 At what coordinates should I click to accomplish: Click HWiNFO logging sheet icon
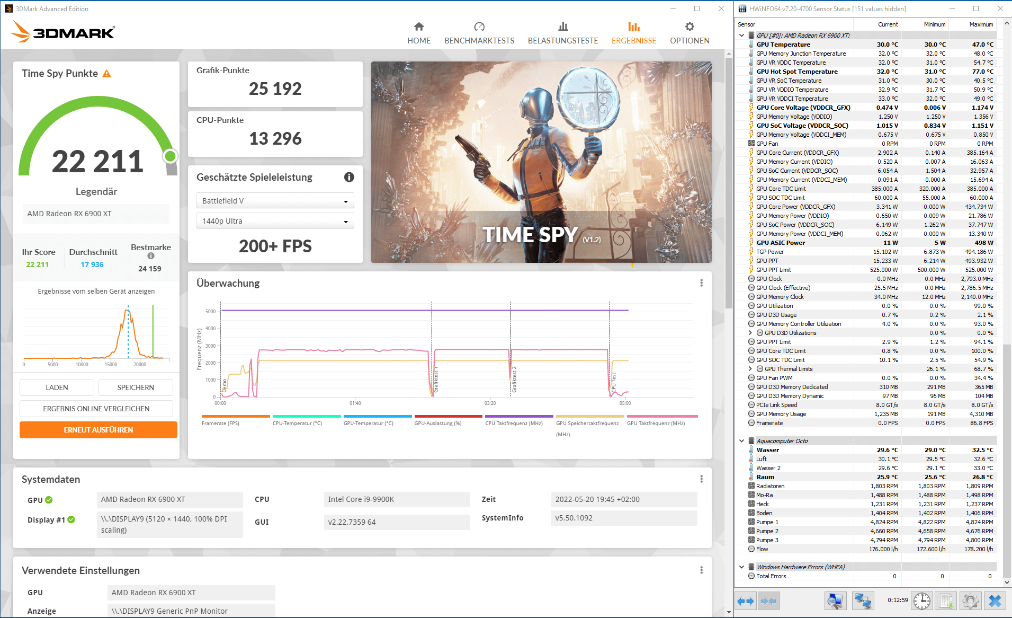point(946,601)
